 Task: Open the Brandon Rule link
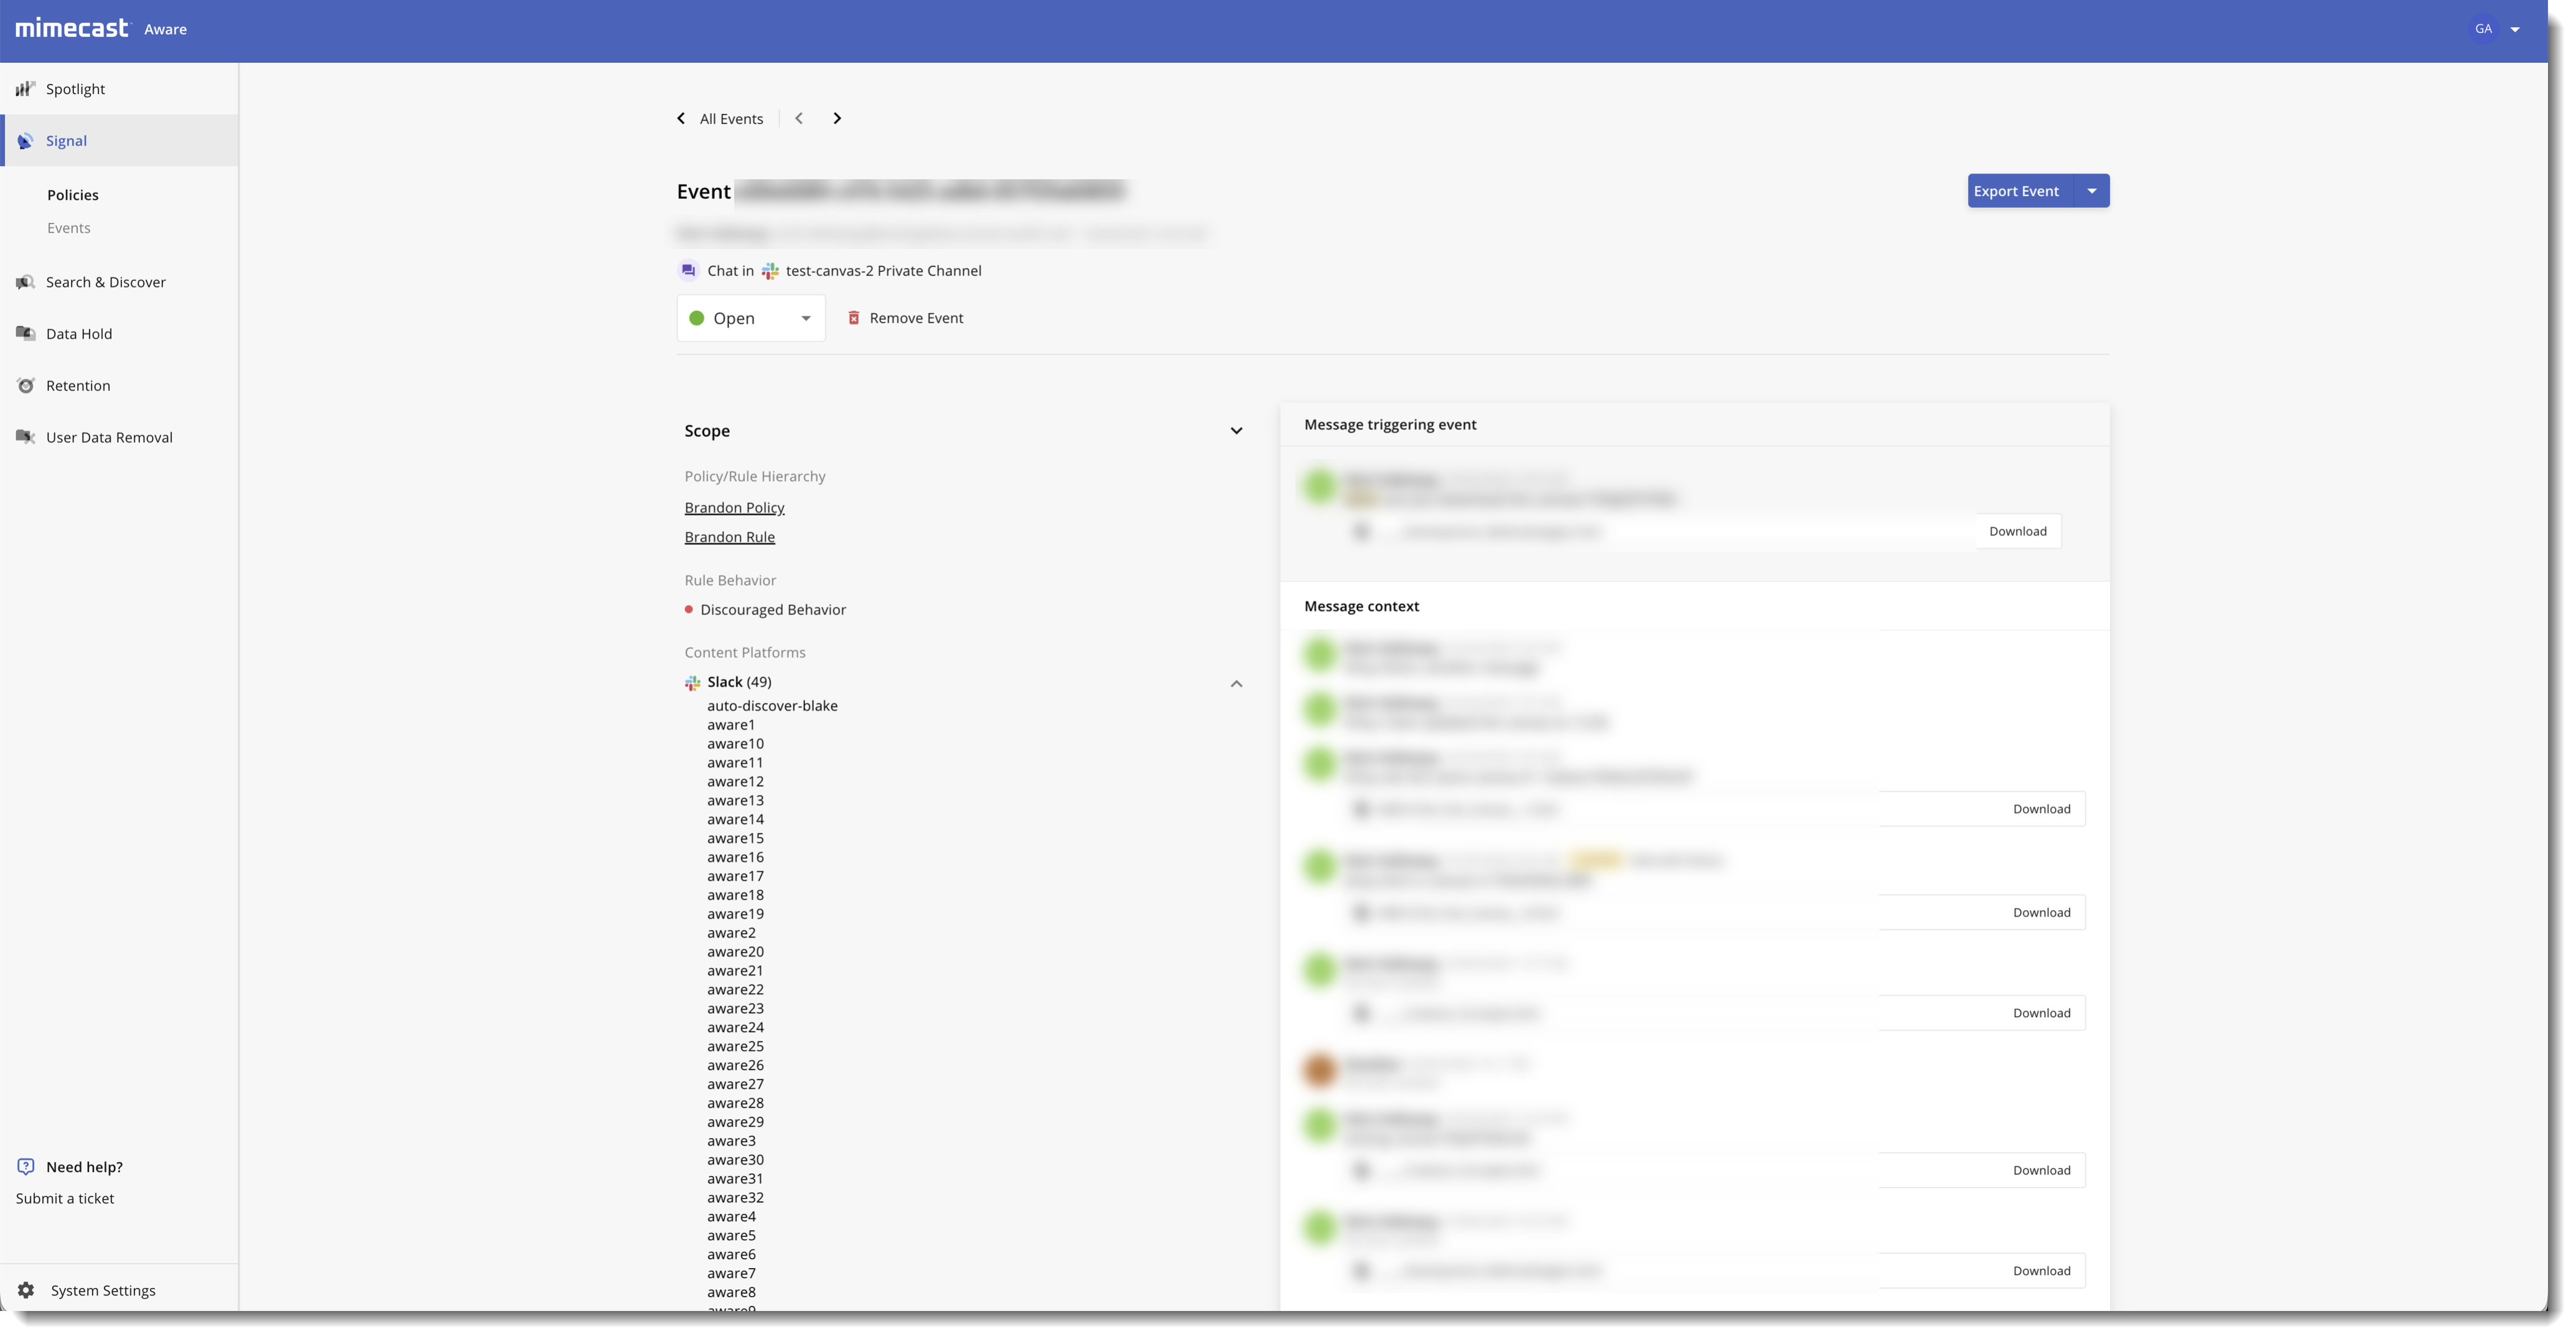pos(729,537)
